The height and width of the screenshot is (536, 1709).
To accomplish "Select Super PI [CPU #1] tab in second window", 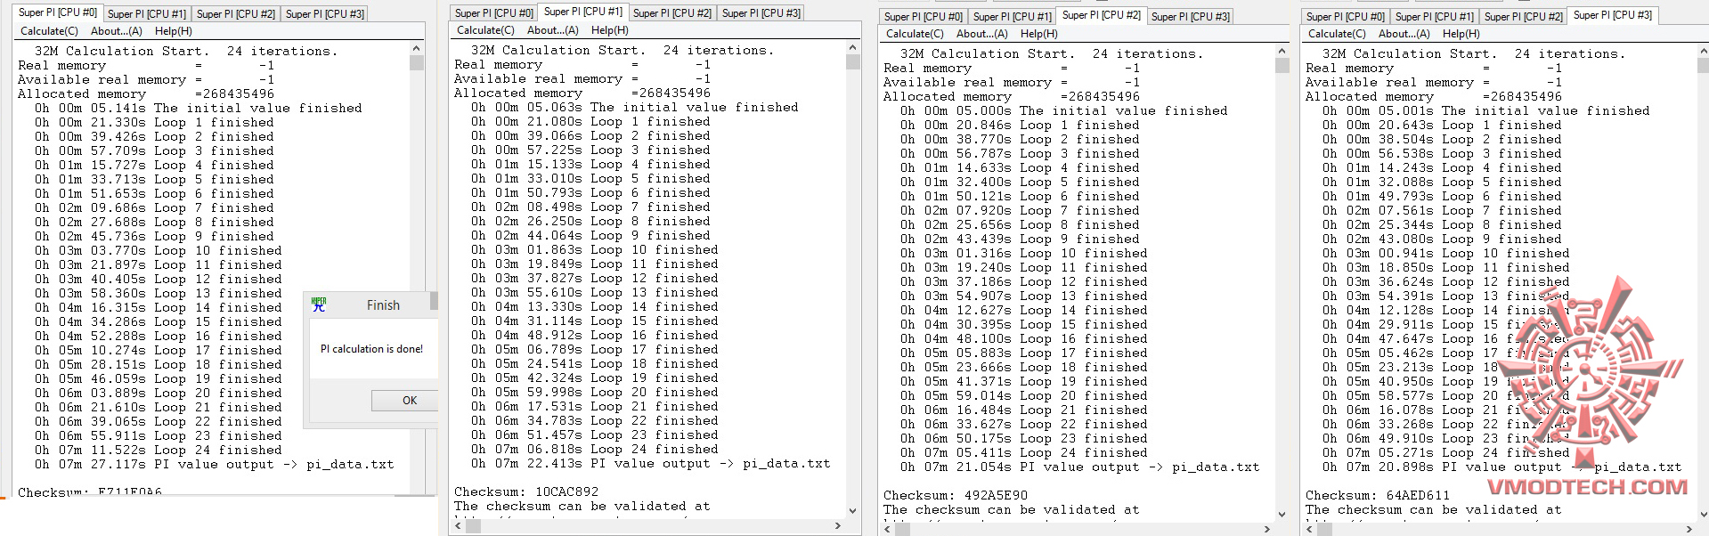I will [x=583, y=12].
